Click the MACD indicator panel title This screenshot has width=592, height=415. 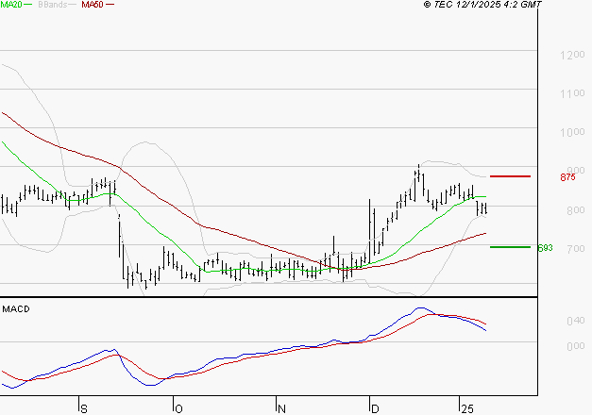pos(16,308)
